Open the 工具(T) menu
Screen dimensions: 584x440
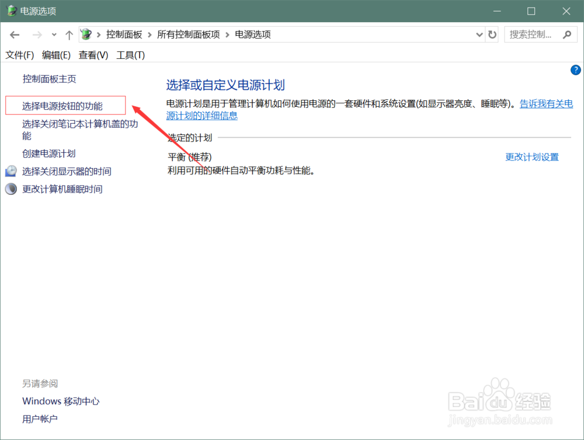click(130, 55)
